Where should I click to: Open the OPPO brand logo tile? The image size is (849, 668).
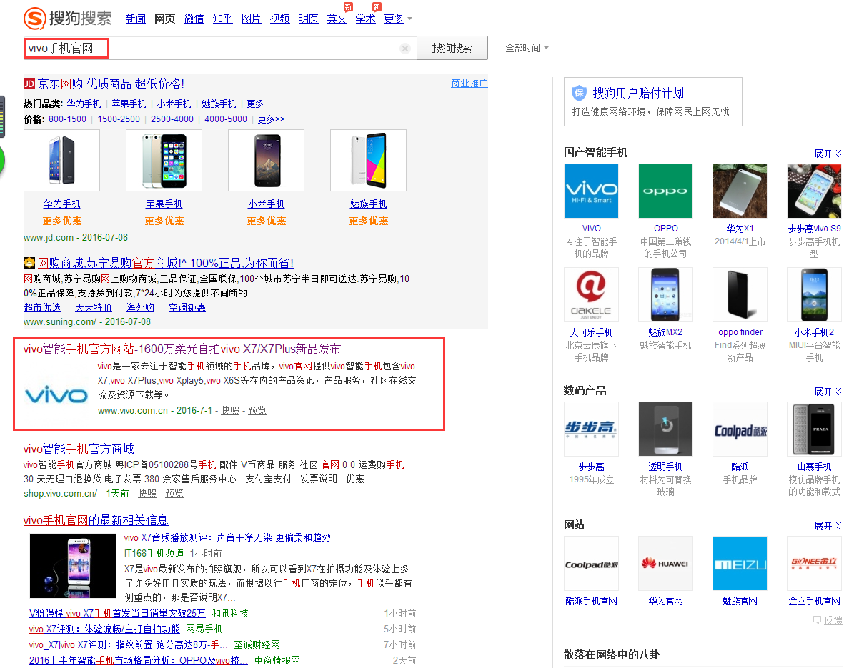click(665, 191)
